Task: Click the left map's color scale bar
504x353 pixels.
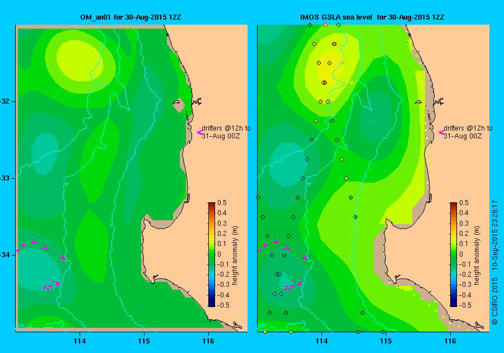Action: click(x=212, y=254)
